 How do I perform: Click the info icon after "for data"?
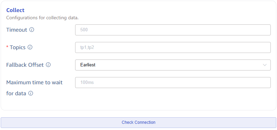(31, 93)
